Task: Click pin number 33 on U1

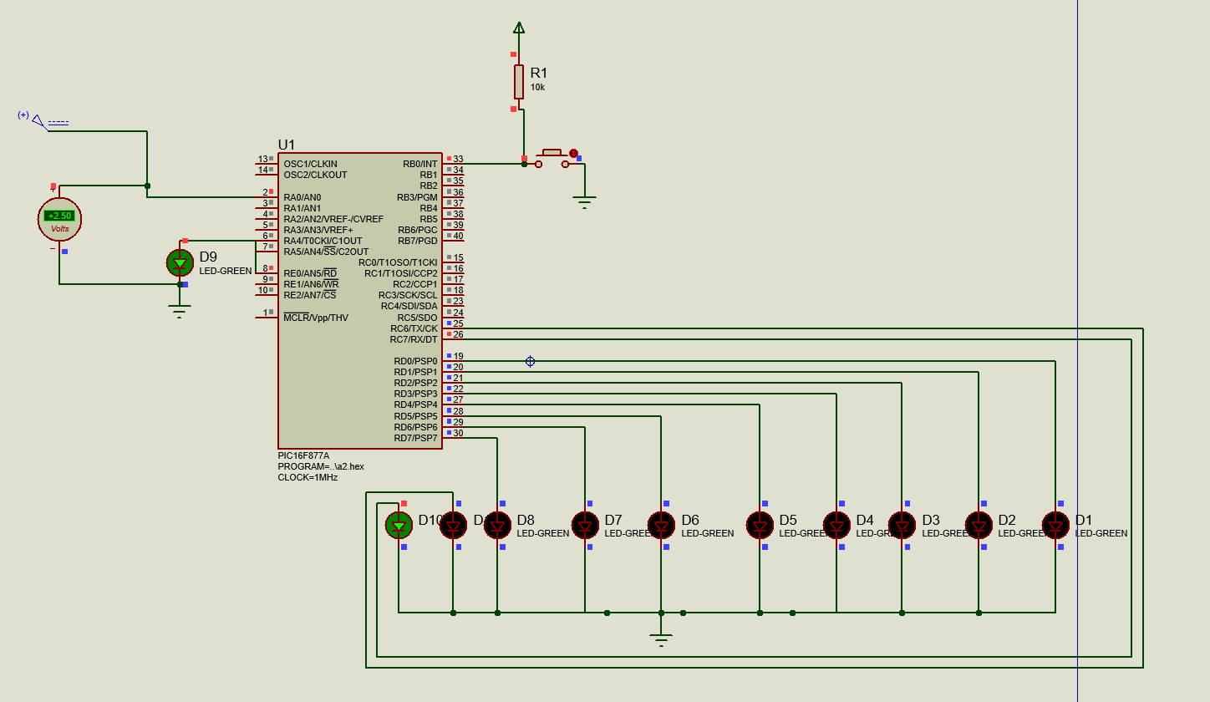Action: (x=458, y=159)
